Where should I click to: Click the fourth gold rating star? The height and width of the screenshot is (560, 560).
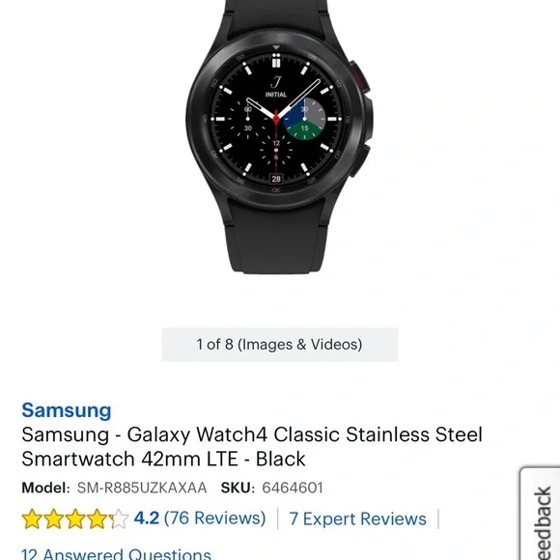pos(98,518)
